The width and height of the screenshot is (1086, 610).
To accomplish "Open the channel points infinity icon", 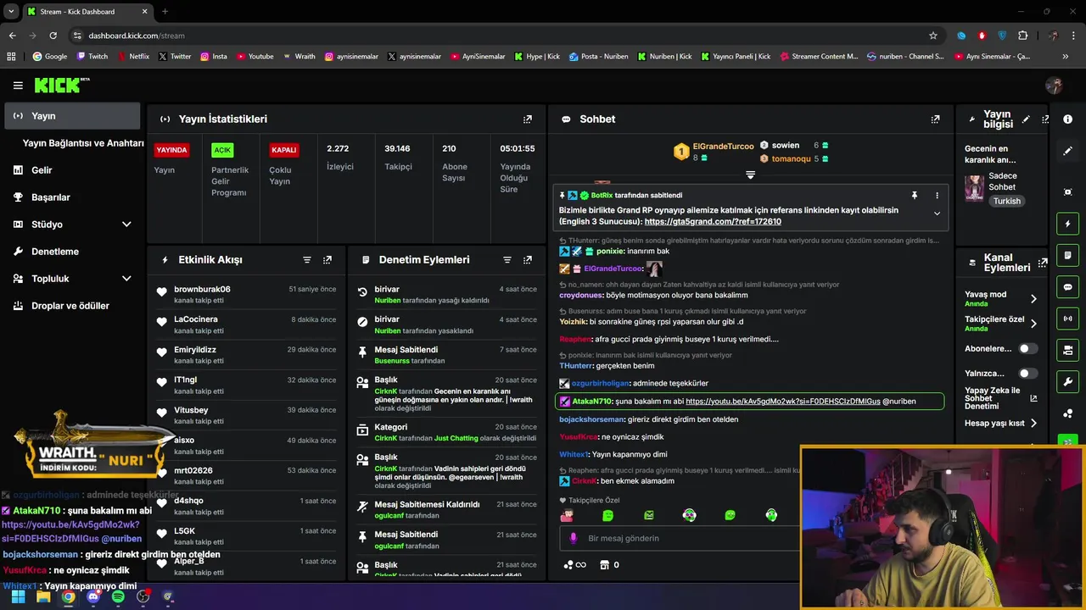I will pos(575,565).
